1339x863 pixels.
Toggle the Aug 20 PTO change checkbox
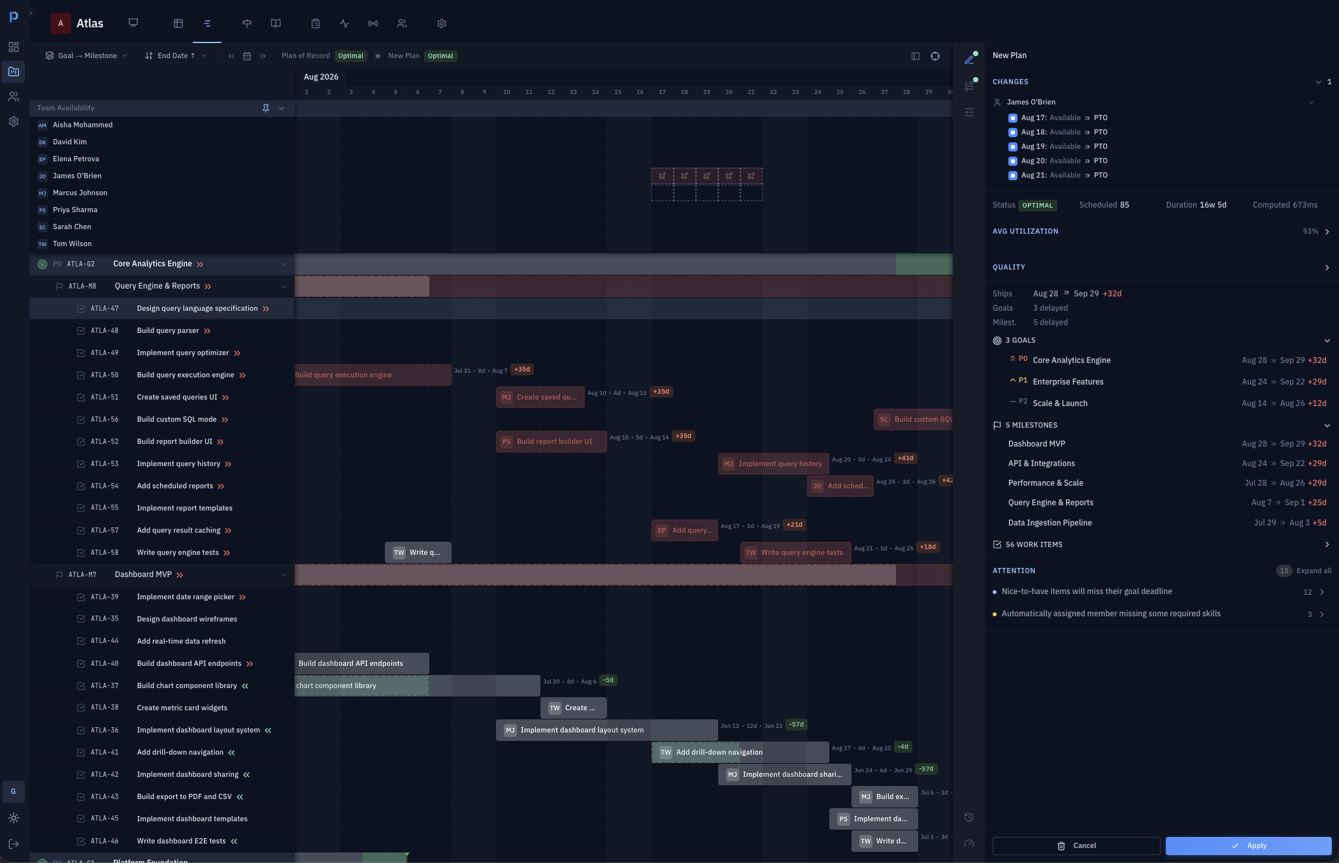click(x=1013, y=161)
